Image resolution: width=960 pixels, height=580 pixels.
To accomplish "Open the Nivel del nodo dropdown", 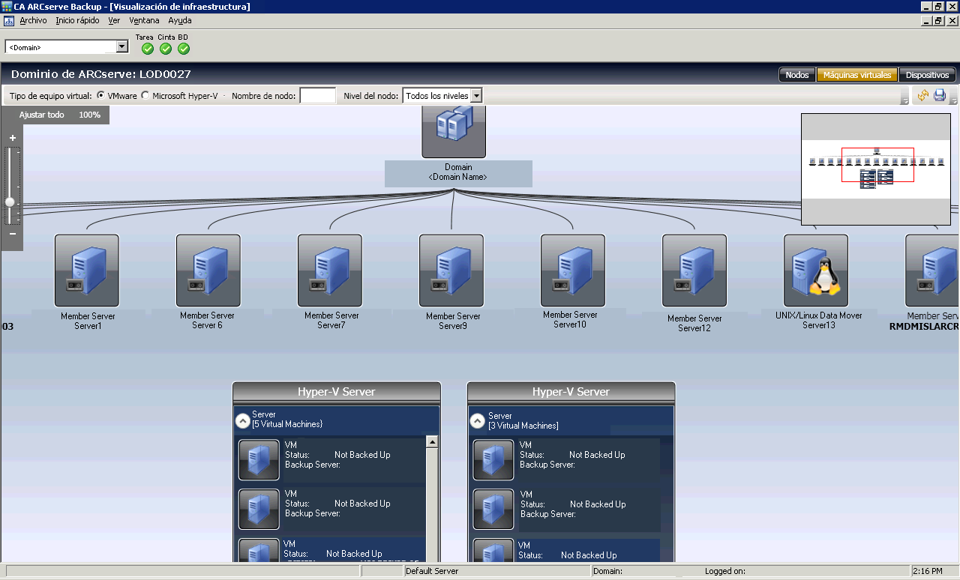I will pyautogui.click(x=475, y=96).
